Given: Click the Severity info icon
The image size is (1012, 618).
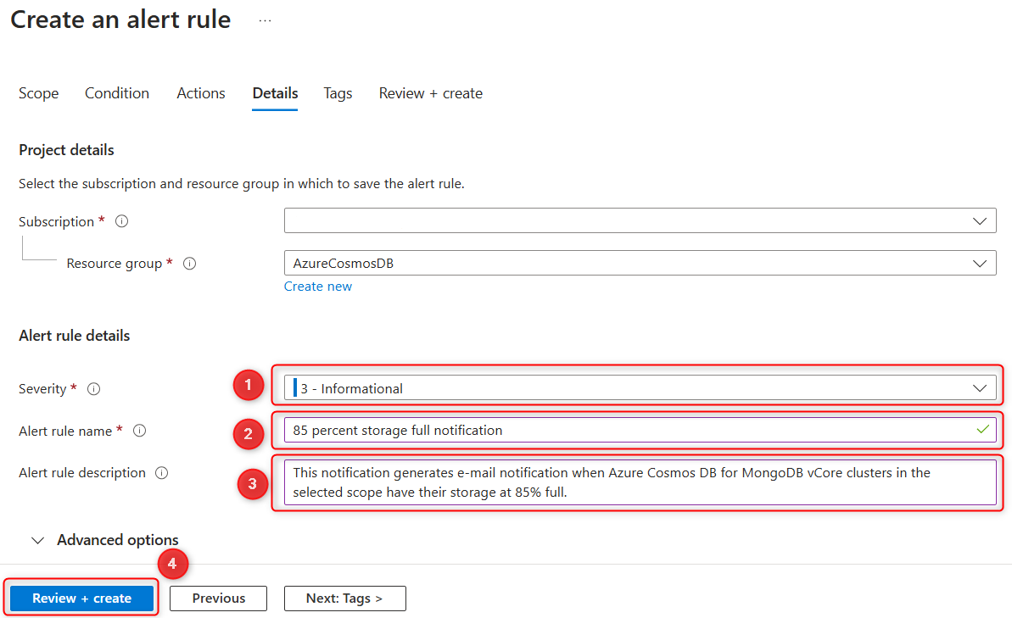Looking at the screenshot, I should pyautogui.click(x=93, y=388).
